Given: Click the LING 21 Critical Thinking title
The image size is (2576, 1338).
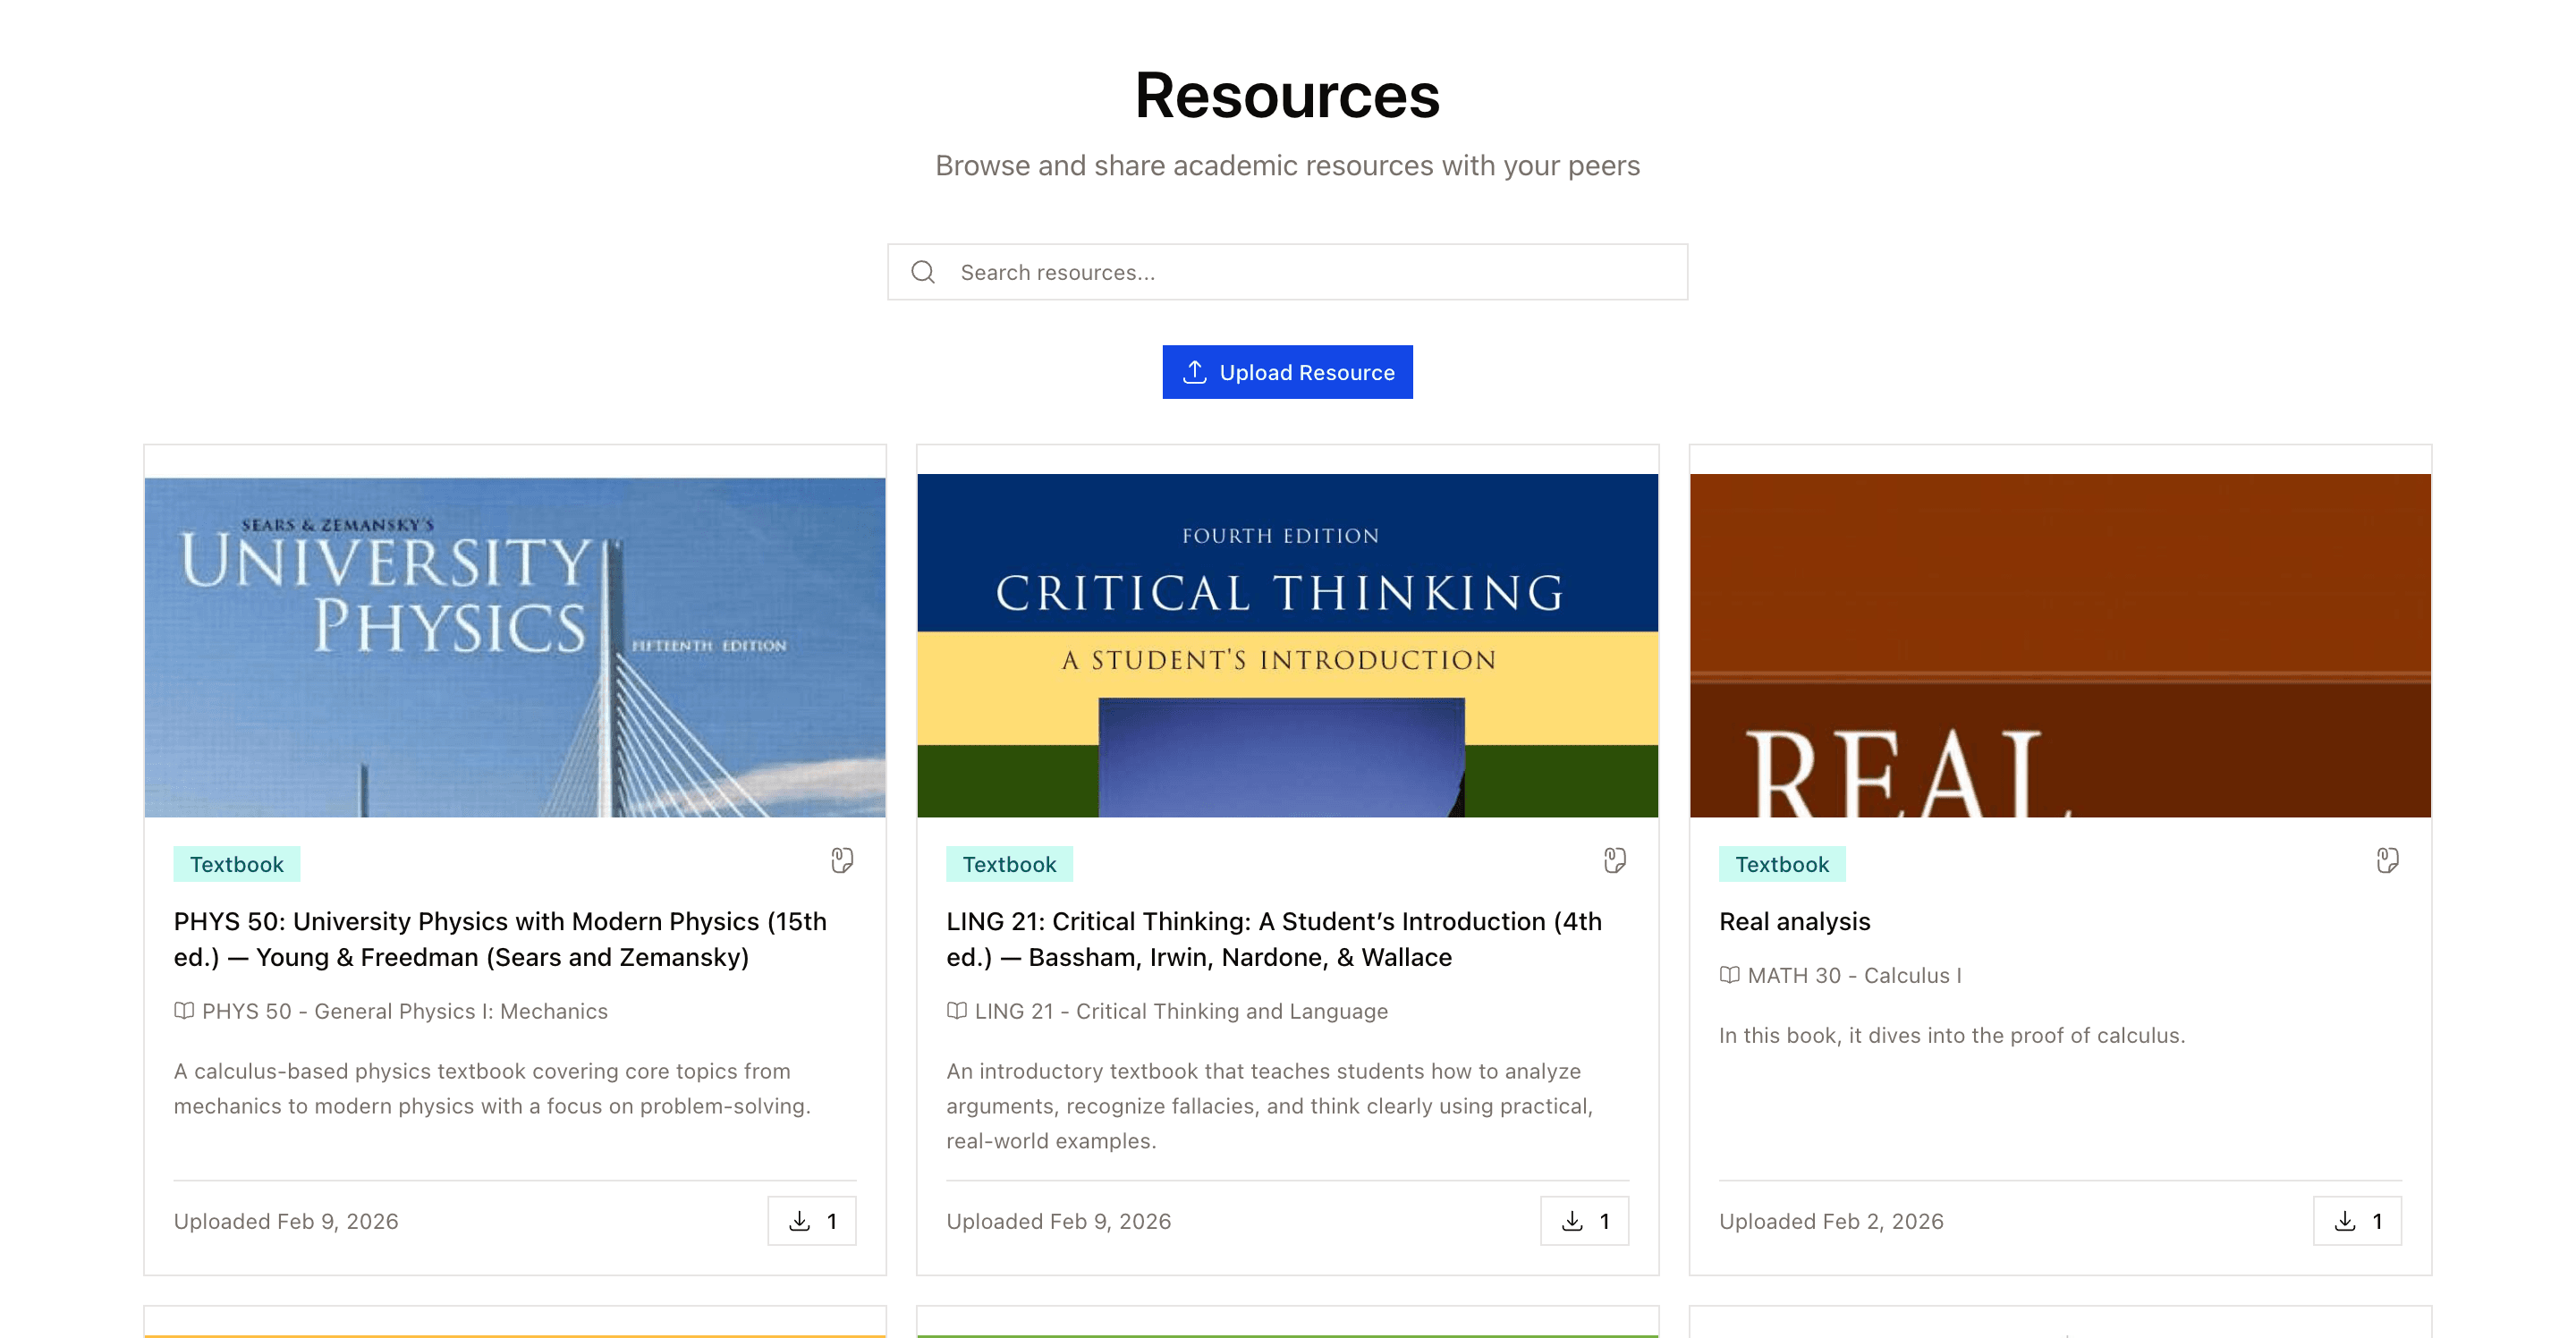Looking at the screenshot, I should (x=1273, y=938).
